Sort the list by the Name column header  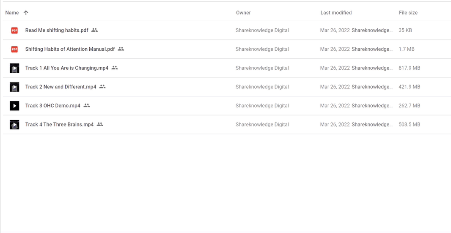(12, 13)
